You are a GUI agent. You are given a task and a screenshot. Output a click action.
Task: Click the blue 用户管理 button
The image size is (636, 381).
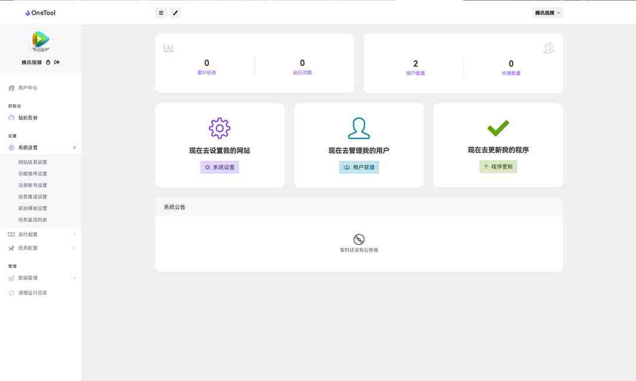pos(359,167)
